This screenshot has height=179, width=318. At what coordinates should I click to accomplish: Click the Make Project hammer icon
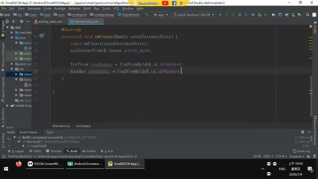(x=147, y=14)
